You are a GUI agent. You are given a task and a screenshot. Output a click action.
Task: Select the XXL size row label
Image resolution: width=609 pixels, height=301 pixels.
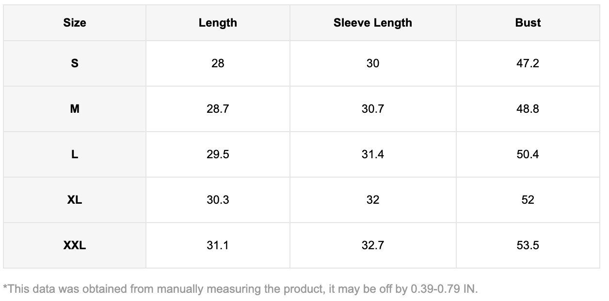pos(75,245)
